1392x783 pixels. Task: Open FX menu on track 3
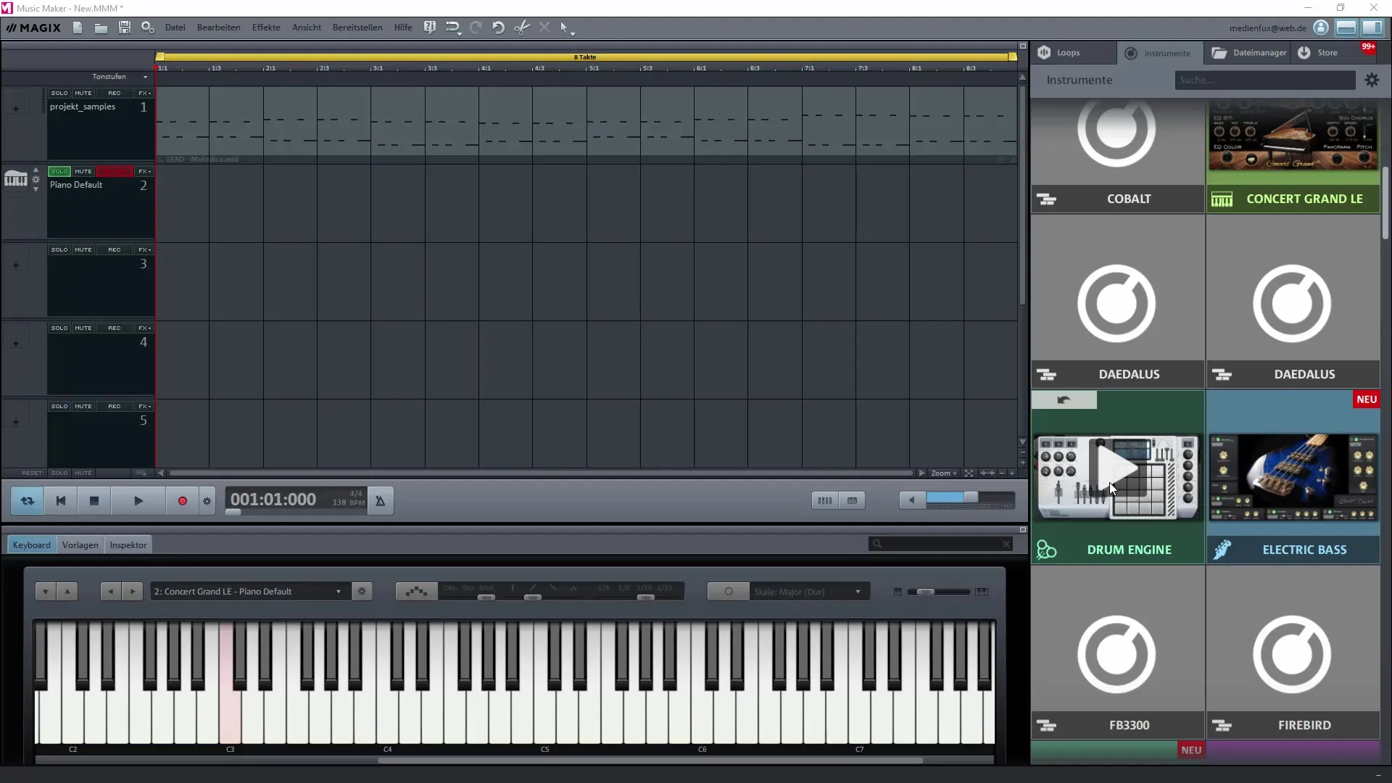pyautogui.click(x=144, y=250)
